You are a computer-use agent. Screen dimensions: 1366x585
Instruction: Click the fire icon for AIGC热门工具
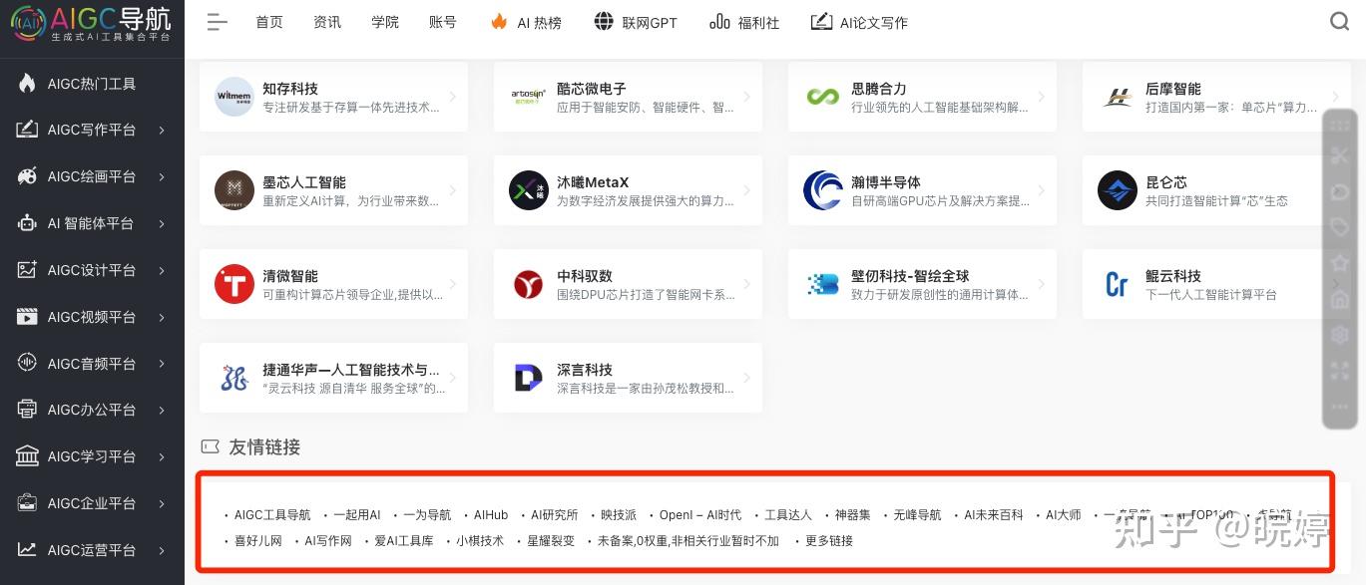(28, 84)
